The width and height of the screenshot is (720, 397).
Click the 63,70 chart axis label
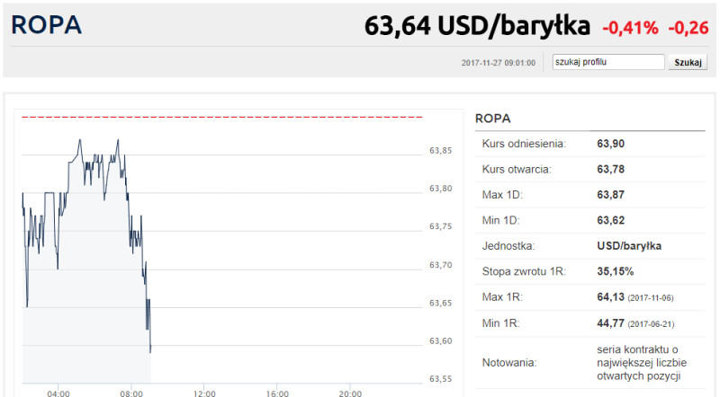coord(440,265)
